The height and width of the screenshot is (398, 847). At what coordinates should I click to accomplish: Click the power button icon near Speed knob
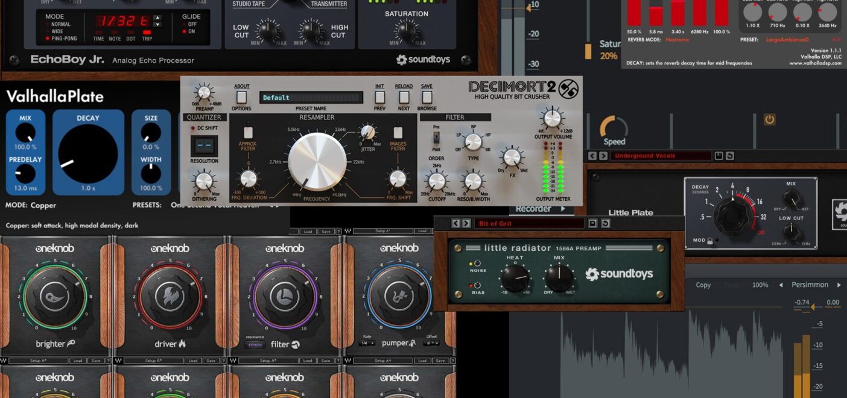pyautogui.click(x=769, y=119)
